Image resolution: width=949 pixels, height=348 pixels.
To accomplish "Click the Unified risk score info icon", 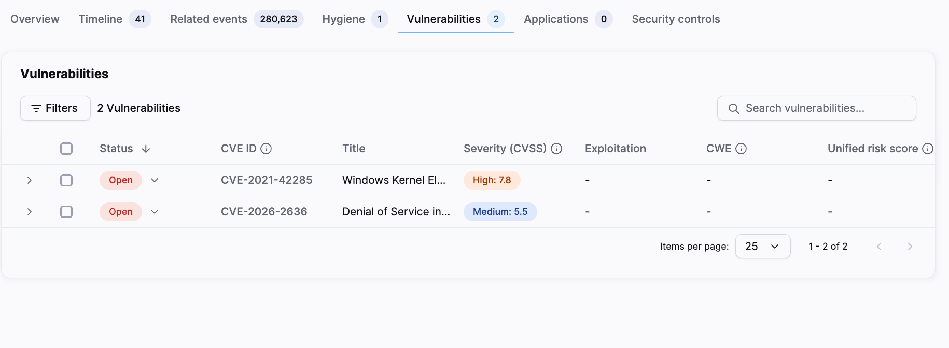I will (x=928, y=149).
